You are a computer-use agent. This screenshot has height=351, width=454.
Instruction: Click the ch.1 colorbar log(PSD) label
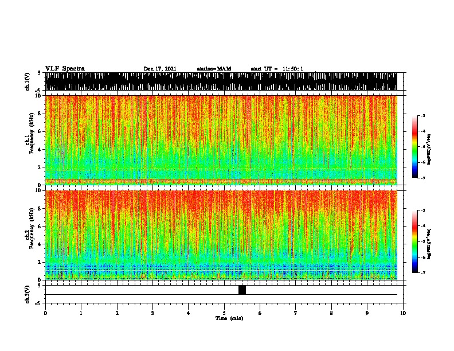point(429,150)
